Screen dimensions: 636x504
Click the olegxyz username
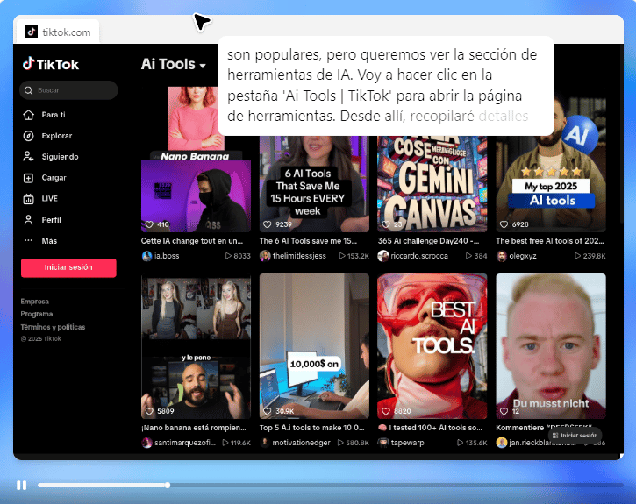523,256
